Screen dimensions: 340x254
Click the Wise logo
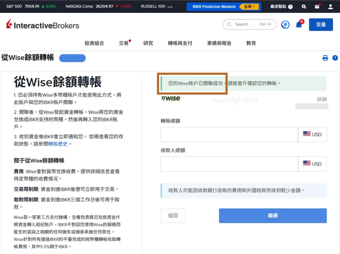(x=170, y=98)
